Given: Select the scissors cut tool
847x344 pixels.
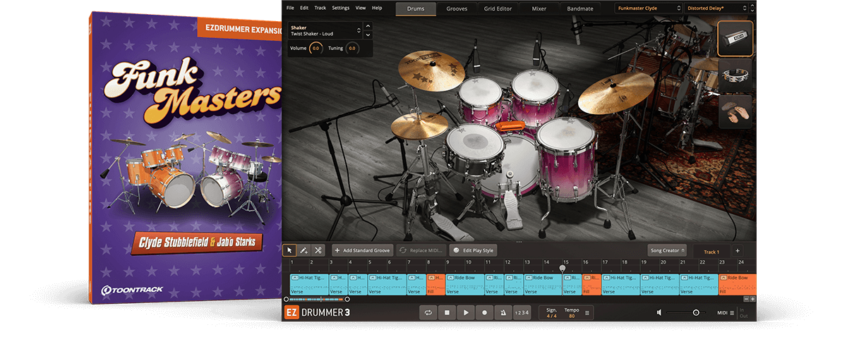Looking at the screenshot, I should 318,250.
